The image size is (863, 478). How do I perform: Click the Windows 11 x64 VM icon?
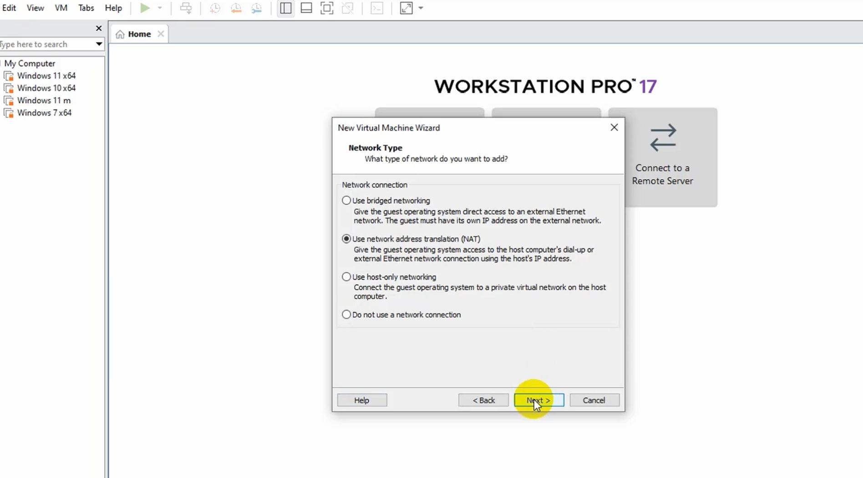coord(9,76)
